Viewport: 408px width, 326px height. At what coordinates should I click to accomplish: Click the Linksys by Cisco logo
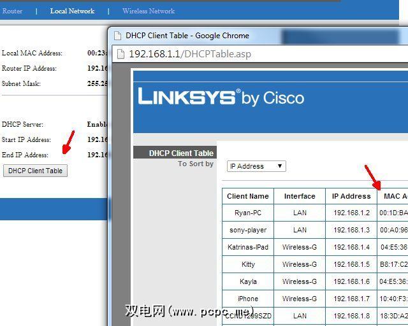point(221,97)
